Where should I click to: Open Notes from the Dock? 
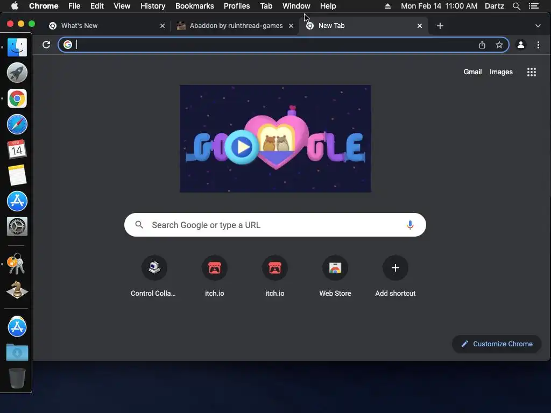tap(17, 175)
